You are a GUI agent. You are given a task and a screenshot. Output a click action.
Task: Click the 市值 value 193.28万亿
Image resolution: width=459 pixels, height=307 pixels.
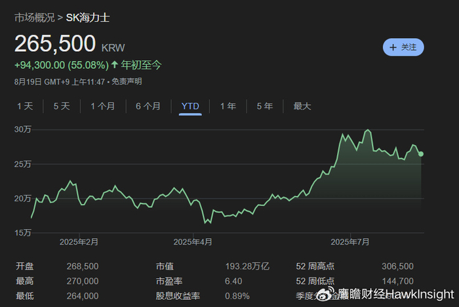tap(247, 266)
